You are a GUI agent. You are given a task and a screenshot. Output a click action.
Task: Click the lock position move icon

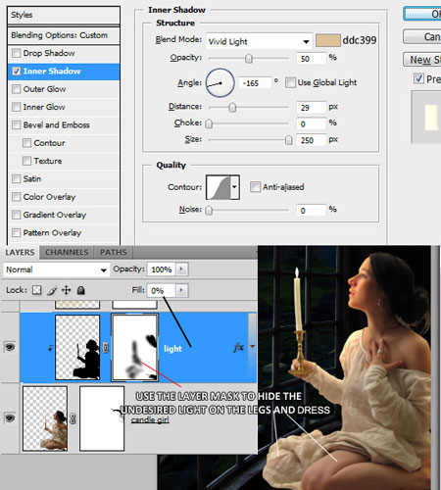(x=67, y=290)
